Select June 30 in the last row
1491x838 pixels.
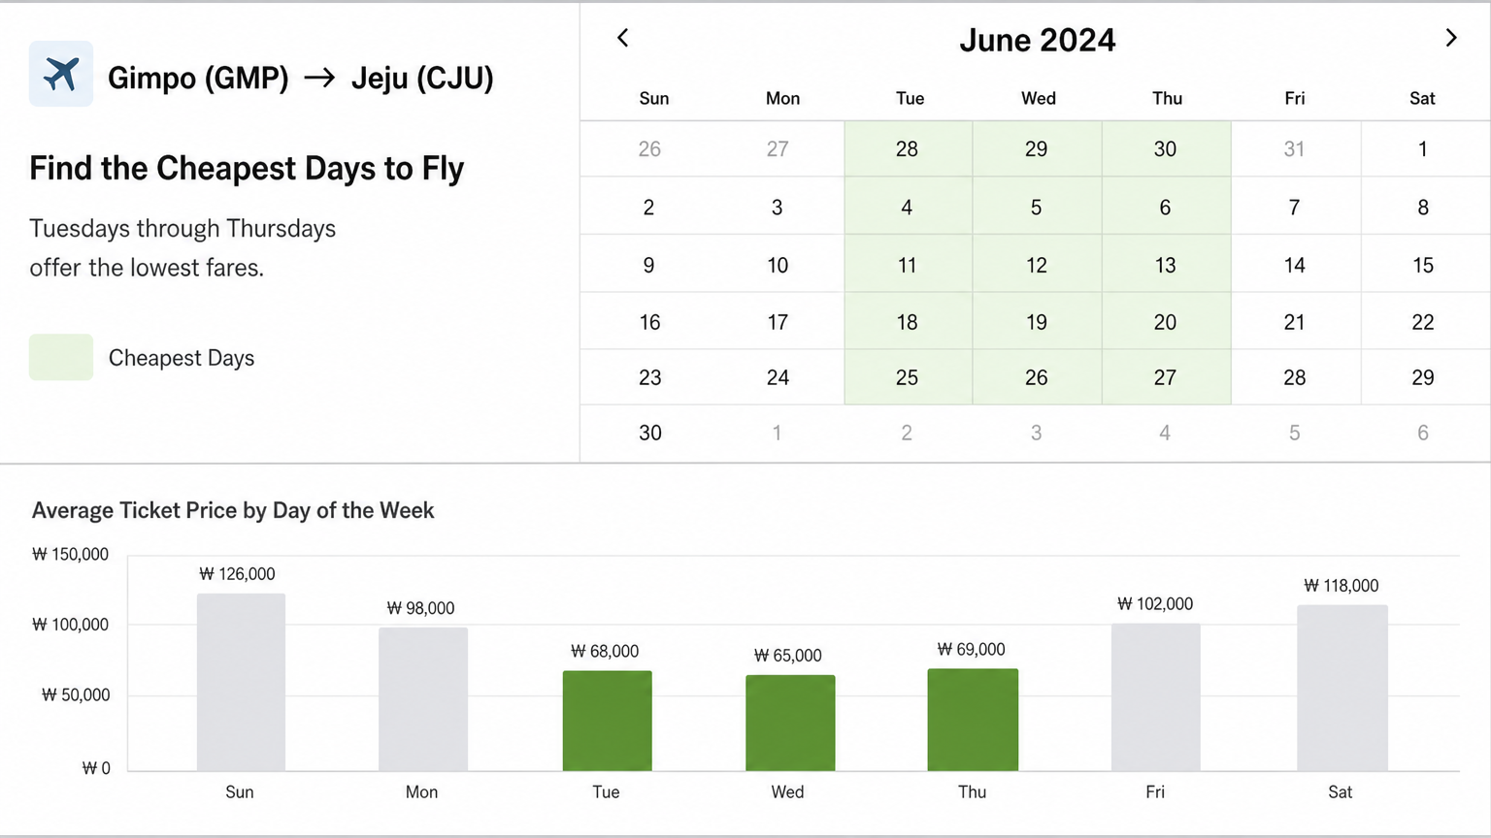coord(650,433)
